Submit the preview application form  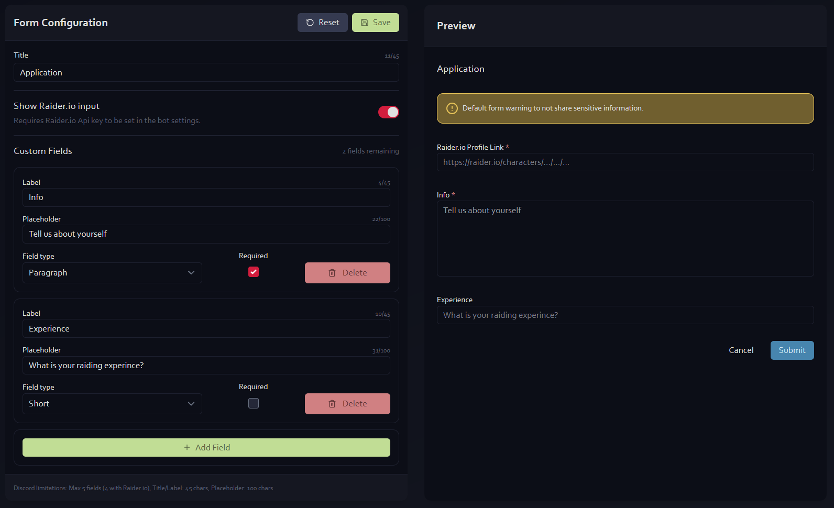point(792,350)
